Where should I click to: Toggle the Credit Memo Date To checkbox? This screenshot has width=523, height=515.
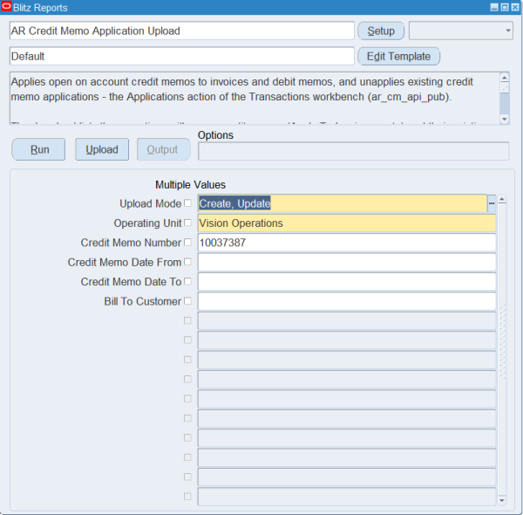tap(187, 281)
